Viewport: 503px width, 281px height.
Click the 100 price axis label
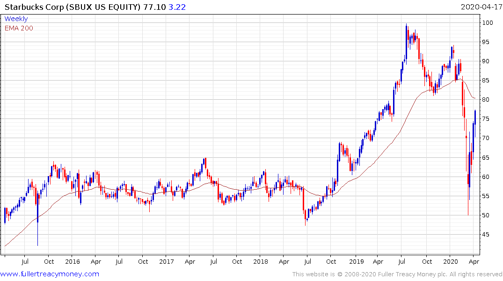[x=488, y=22]
